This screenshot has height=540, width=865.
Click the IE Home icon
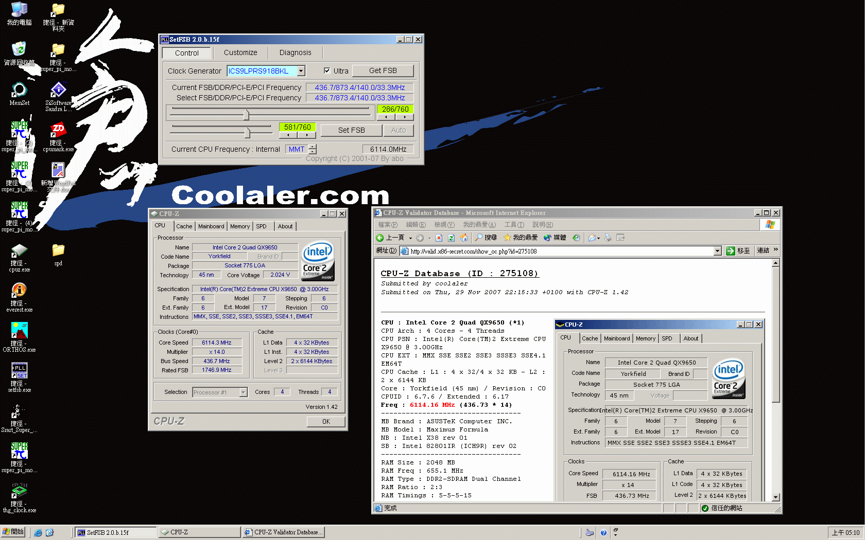[464, 238]
